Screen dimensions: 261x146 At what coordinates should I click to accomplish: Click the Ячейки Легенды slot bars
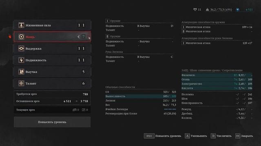(x=170, y=109)
